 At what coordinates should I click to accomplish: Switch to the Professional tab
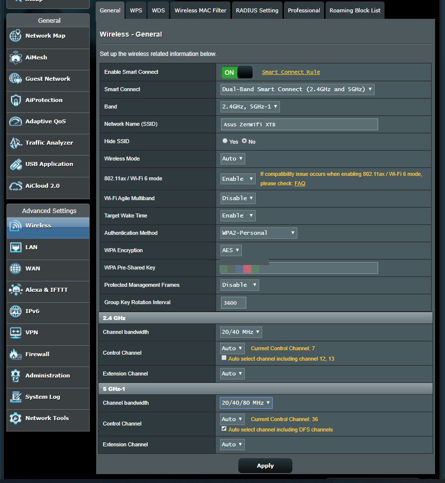point(304,10)
